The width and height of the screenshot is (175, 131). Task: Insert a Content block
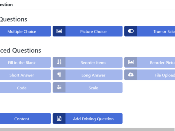tap(22, 119)
